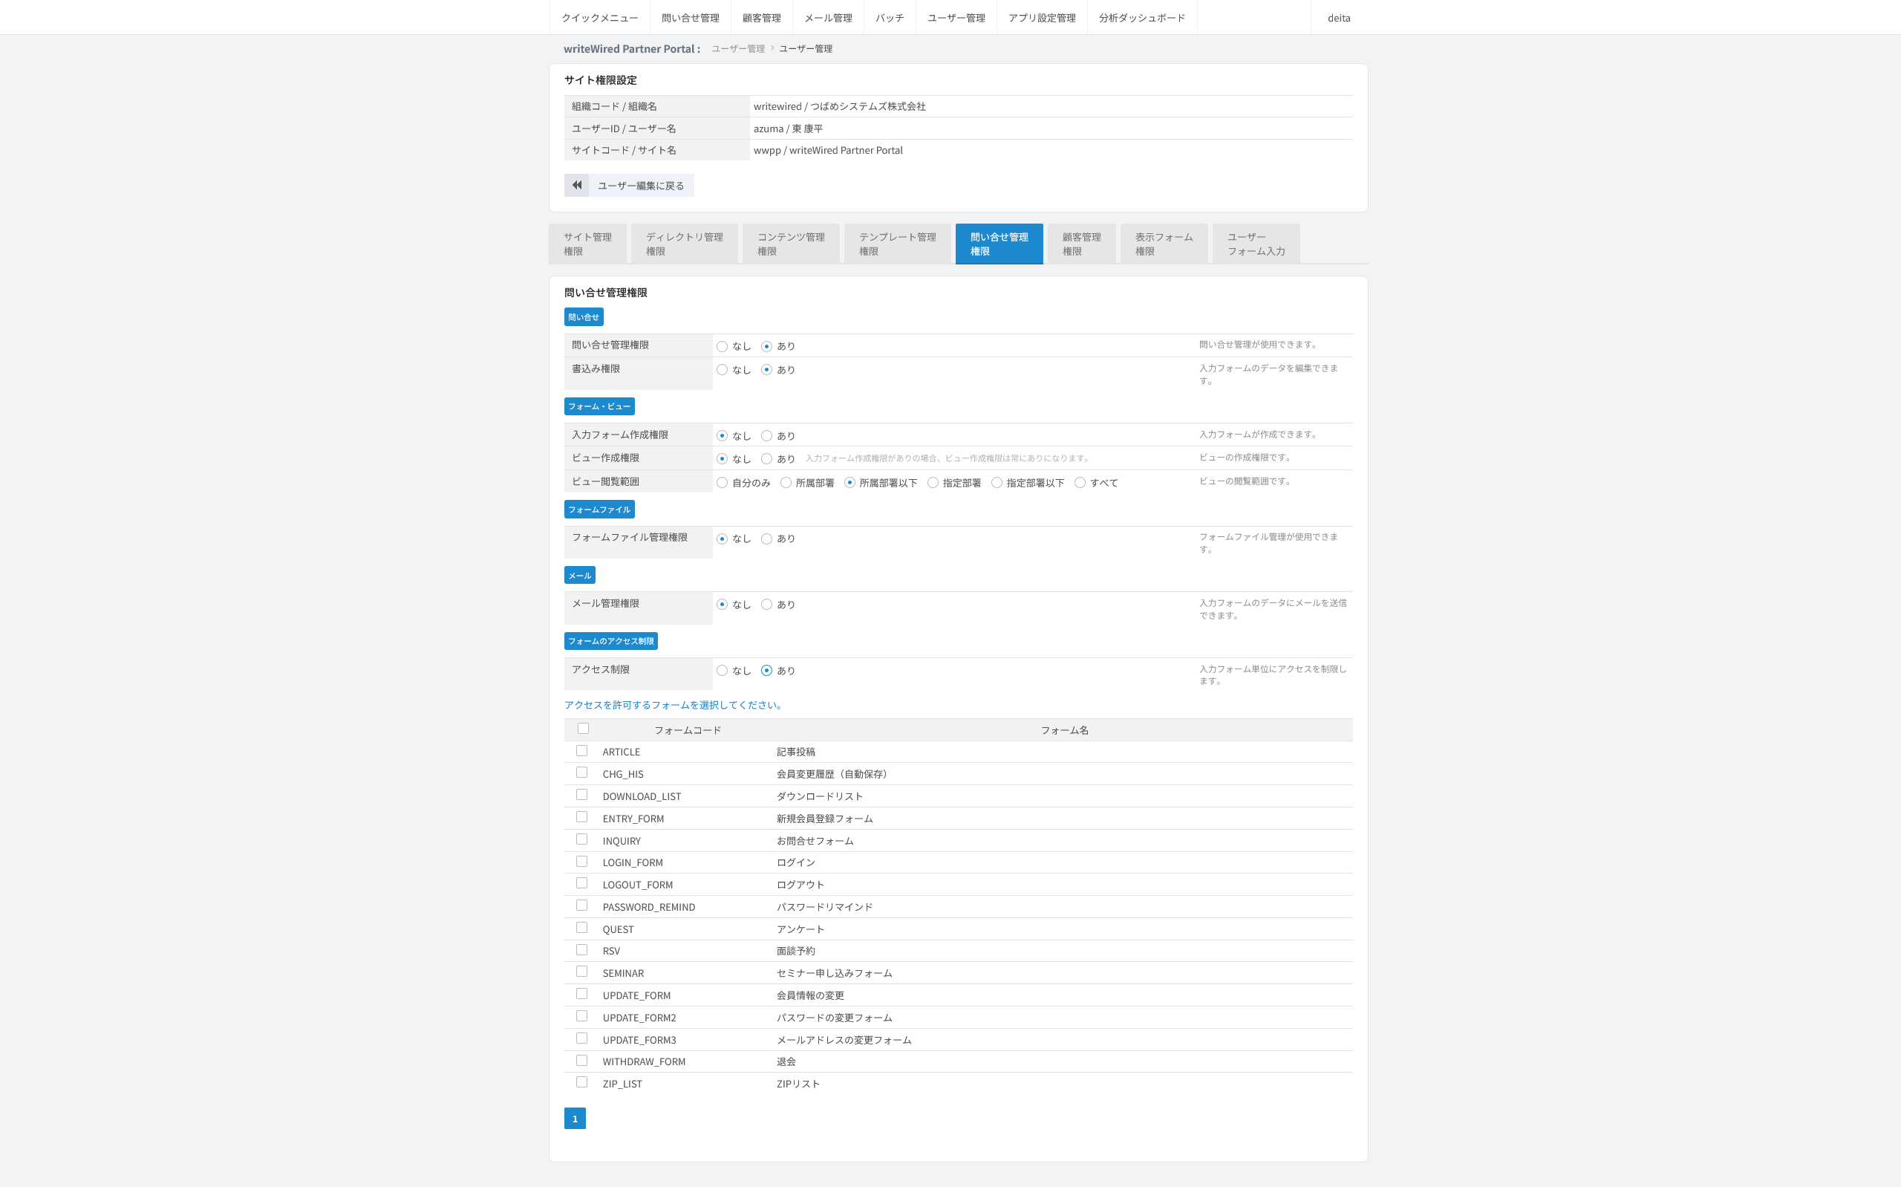Go to page 1 of form list
The width and height of the screenshot is (1901, 1187).
coord(575,1119)
